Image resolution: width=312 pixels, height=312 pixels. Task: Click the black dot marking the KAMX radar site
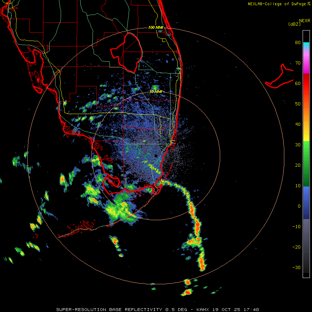156,156
